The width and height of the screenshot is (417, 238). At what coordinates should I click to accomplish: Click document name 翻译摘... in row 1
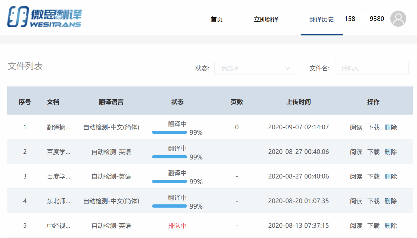(58, 127)
